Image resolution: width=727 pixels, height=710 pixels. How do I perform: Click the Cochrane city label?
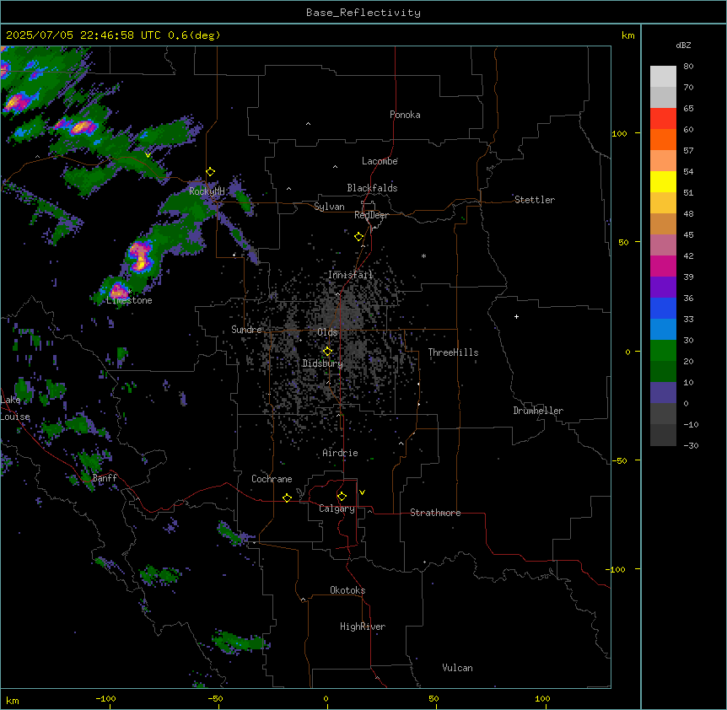pos(272,479)
